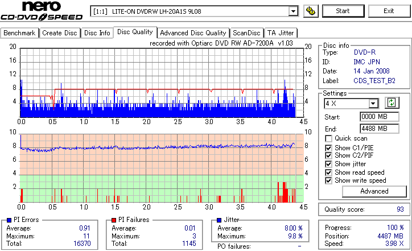This screenshot has width=412, height=251.
Task: Switch to Advanced Disc Quality tab
Action: click(x=193, y=33)
